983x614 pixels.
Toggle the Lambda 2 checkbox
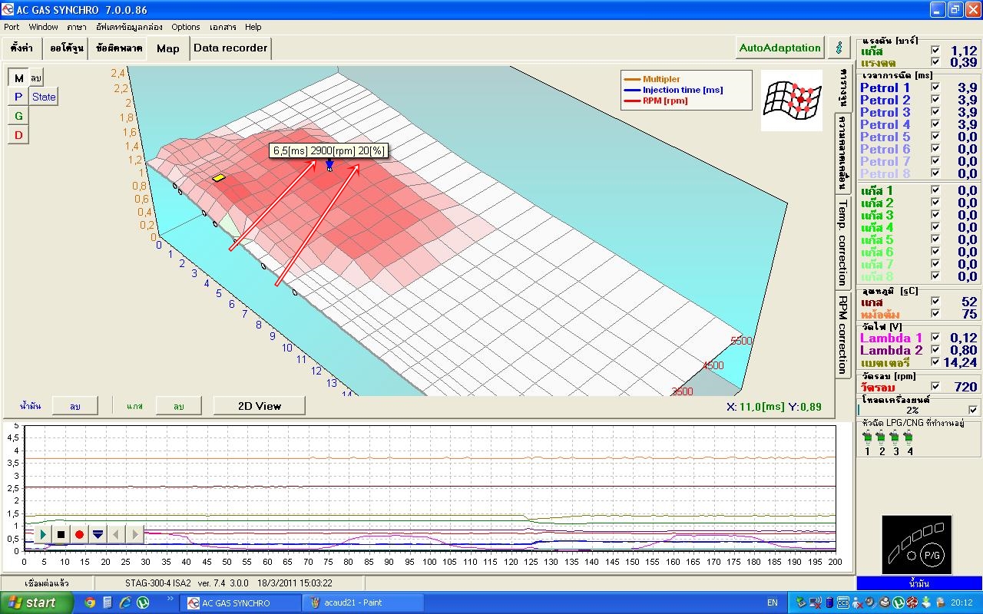pos(935,350)
